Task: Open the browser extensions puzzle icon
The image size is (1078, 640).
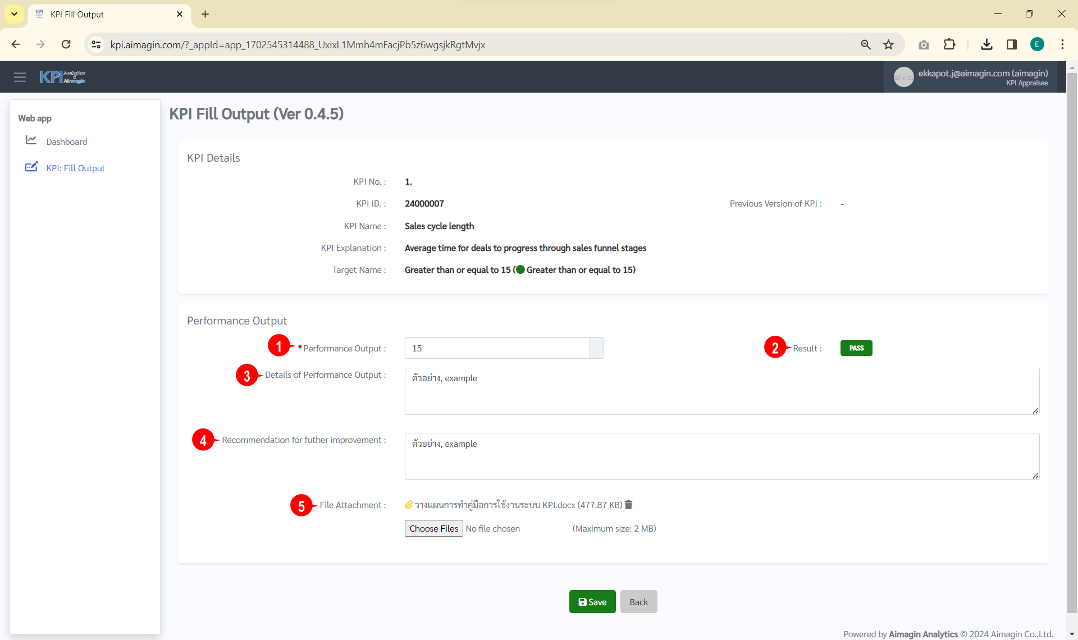Action: [949, 44]
